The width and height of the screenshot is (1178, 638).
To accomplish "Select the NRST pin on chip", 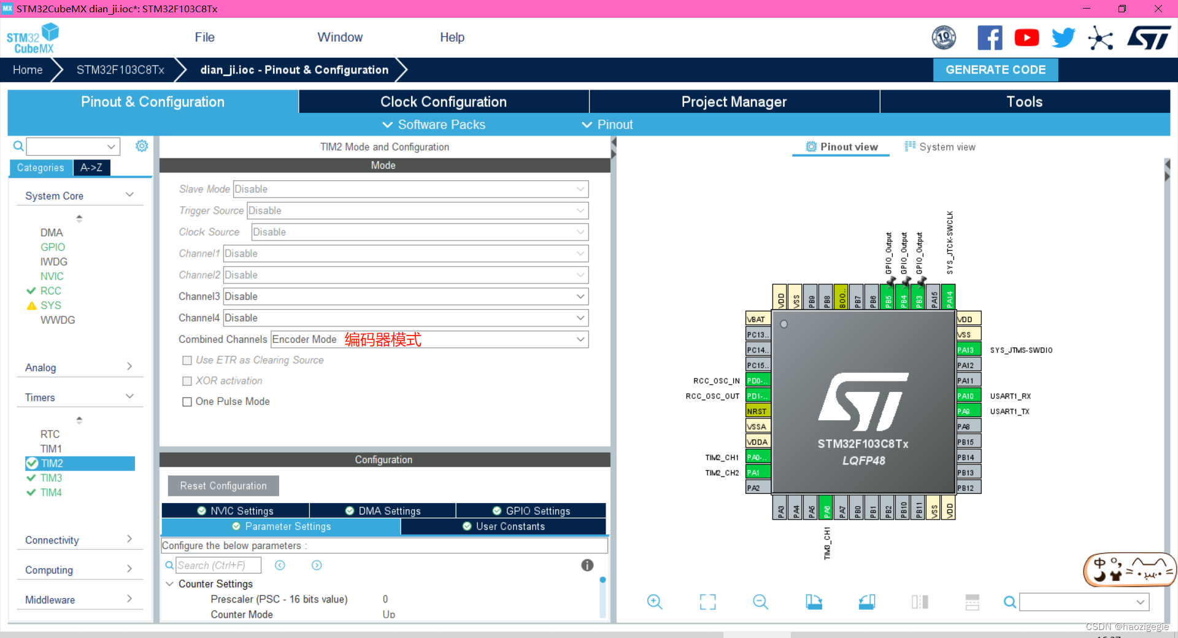I will coord(758,411).
